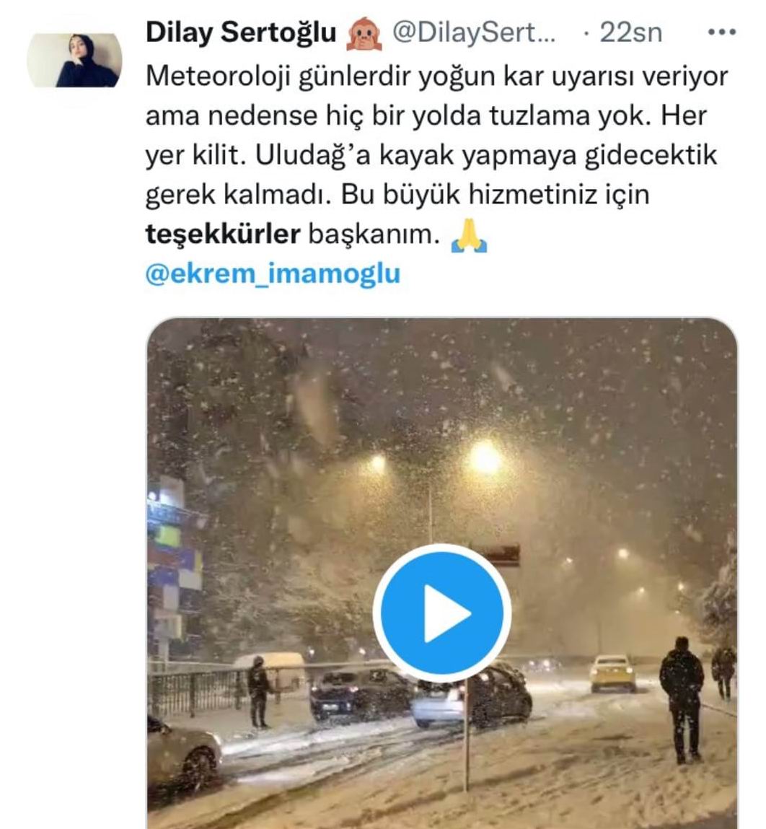
Task: Open the tweet's three-dot more options menu
Action: point(721,32)
